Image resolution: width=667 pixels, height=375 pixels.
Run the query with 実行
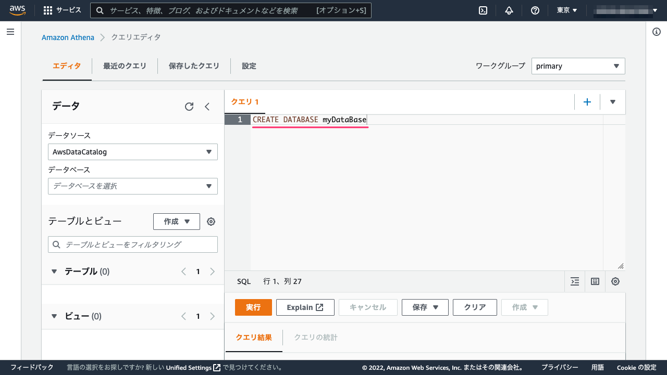pos(253,307)
